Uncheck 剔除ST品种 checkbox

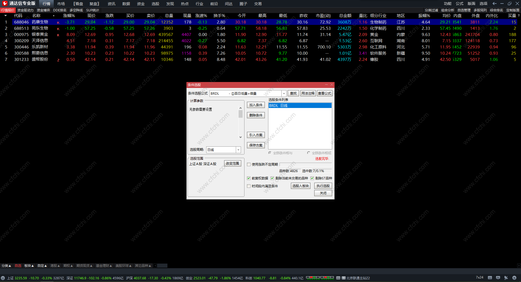pos(312,178)
